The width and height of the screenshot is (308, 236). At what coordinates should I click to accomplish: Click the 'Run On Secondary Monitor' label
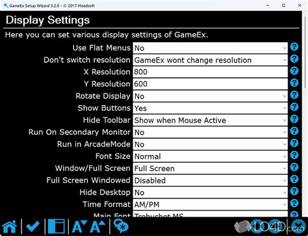(x=79, y=132)
